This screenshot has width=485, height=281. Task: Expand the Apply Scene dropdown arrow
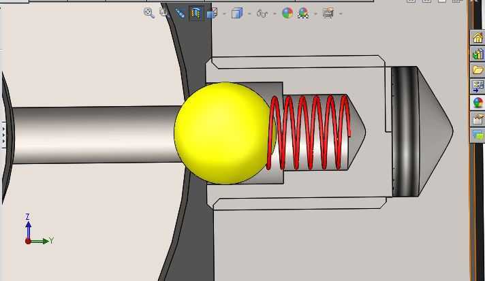click(315, 14)
